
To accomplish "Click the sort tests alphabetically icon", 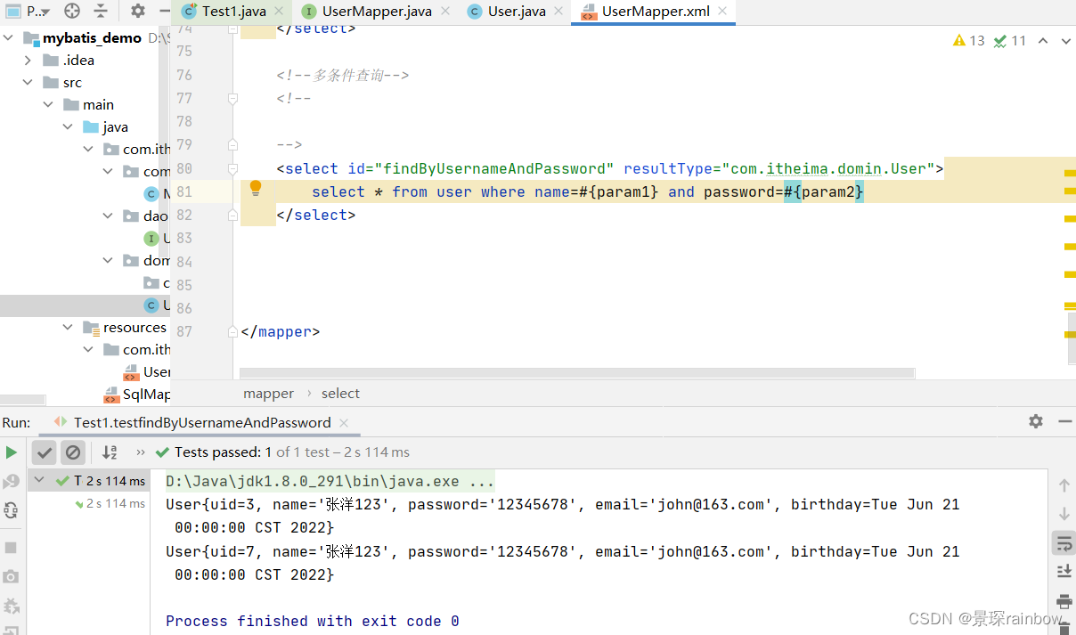I will click(109, 453).
